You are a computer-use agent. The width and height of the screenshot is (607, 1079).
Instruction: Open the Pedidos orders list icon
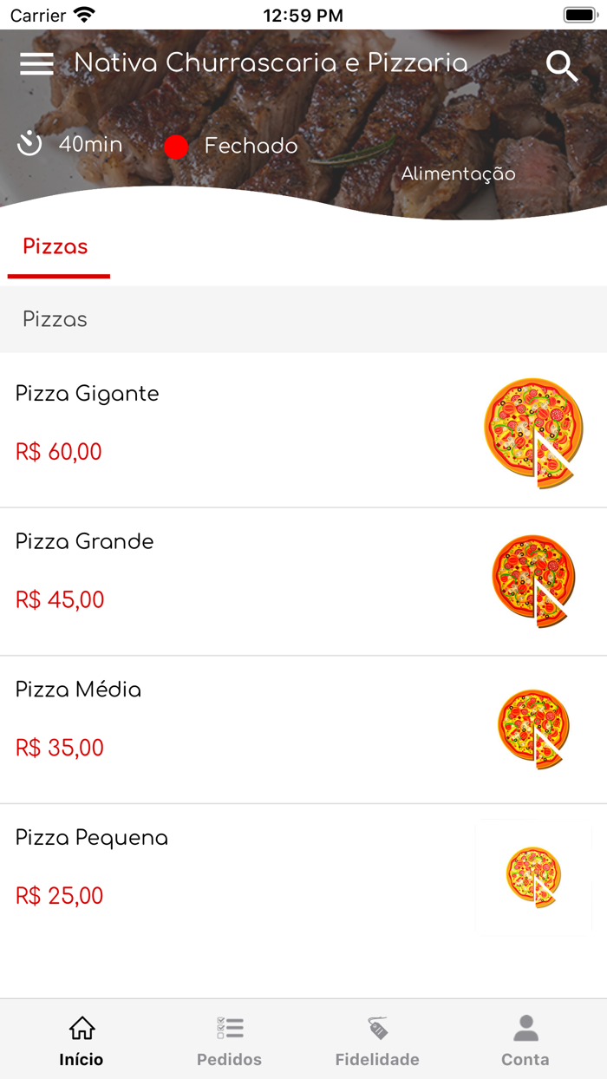[228, 1027]
